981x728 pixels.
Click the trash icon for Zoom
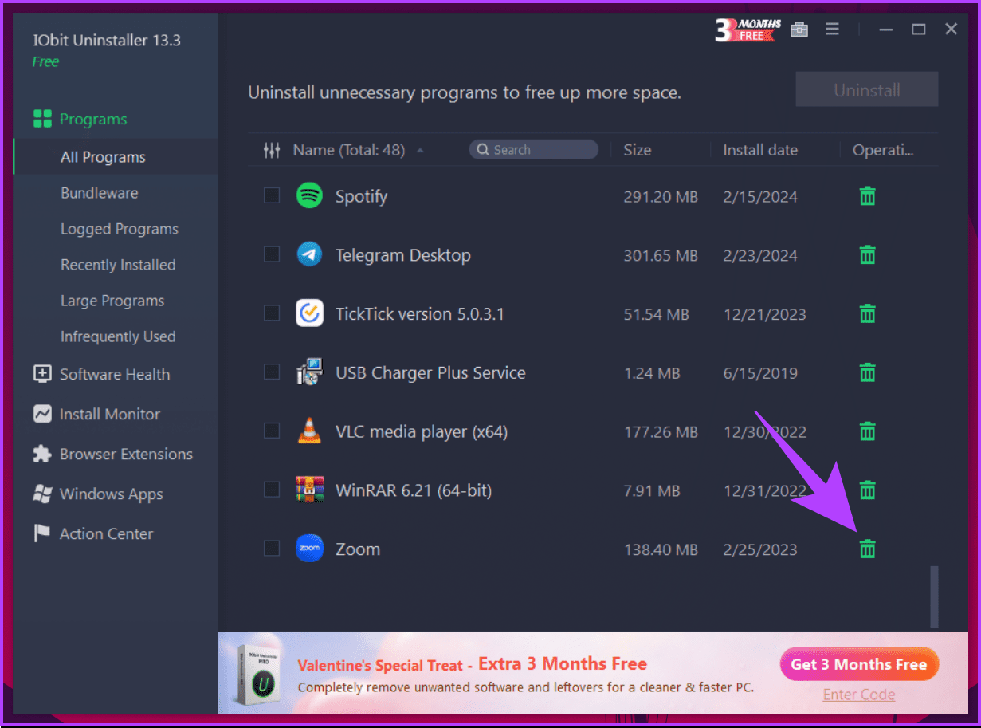(x=867, y=549)
